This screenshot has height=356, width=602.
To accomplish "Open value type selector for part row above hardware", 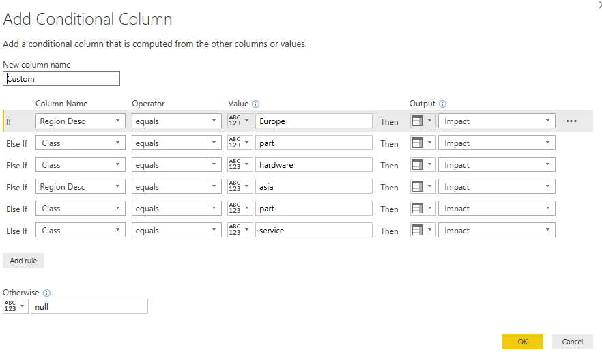I will [240, 143].
